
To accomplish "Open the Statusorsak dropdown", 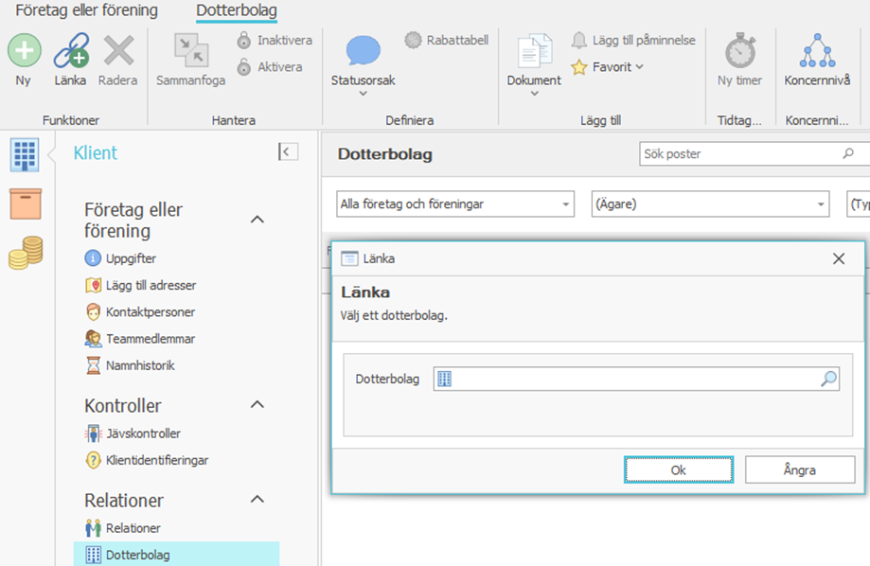I will (x=363, y=93).
